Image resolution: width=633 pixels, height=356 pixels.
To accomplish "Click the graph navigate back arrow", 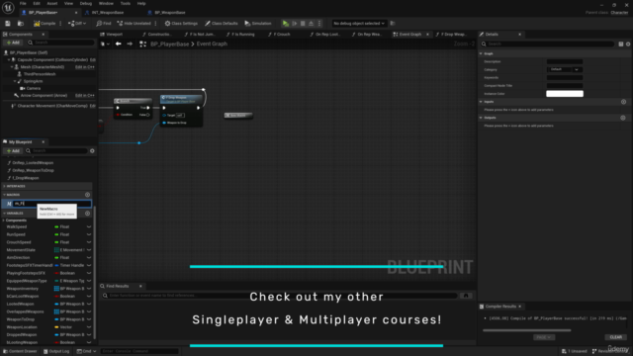I will tap(119, 44).
